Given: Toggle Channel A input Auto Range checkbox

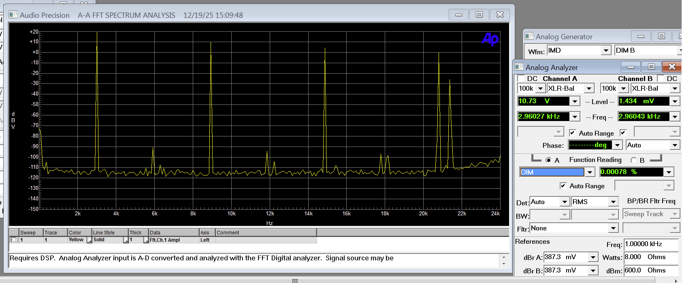Looking at the screenshot, I should click(x=572, y=133).
